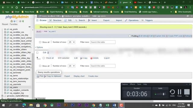The height and width of the screenshot is (108, 193).
Task: Stop the screen recording
Action: pyautogui.click(x=187, y=93)
